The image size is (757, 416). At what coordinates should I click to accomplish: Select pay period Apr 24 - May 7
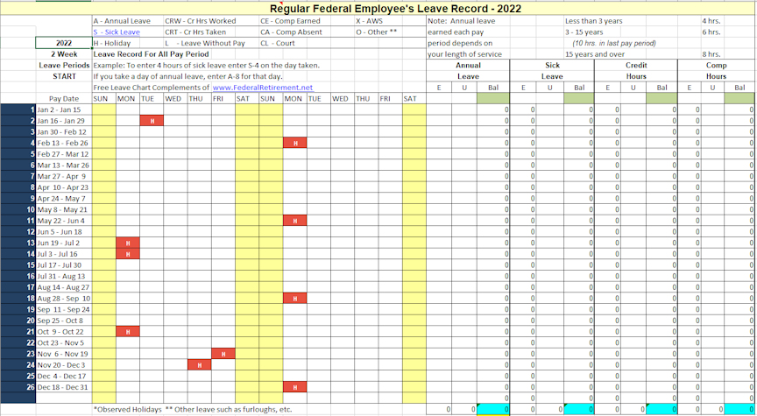64,198
